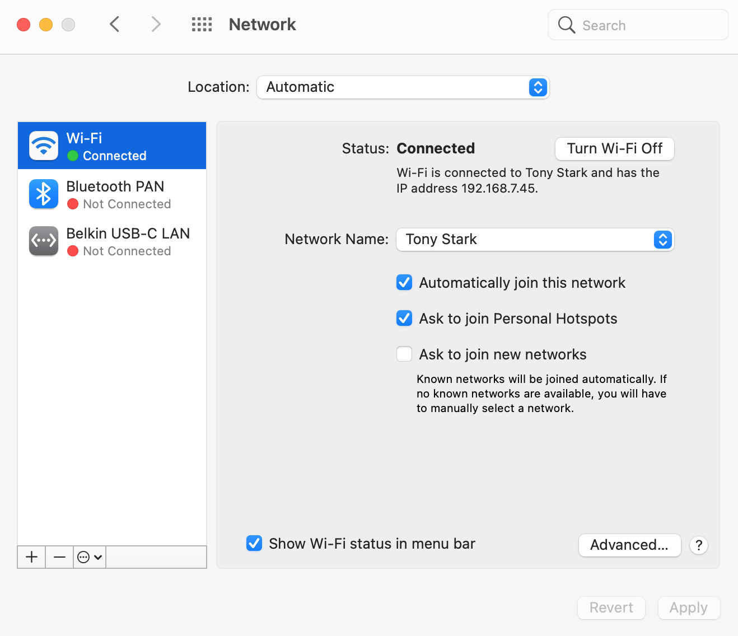
Task: Open the help question mark button
Action: 699,545
